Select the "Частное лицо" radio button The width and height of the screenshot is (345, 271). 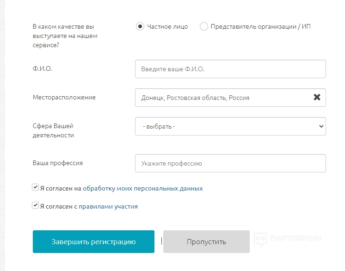click(140, 26)
